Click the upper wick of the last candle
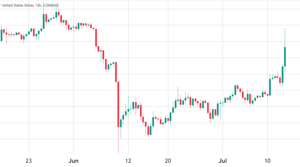The height and width of the screenshot is (167, 300). click(x=285, y=38)
